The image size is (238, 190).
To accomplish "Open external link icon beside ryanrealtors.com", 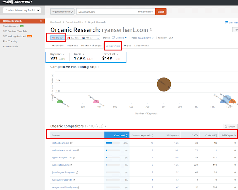I will [x=71, y=165].
